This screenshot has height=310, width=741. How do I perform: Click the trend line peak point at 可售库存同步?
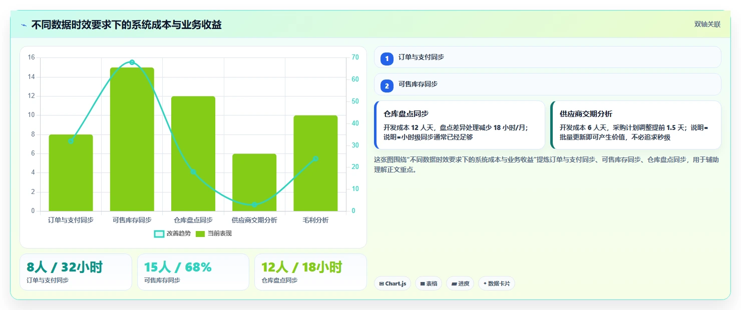point(132,62)
